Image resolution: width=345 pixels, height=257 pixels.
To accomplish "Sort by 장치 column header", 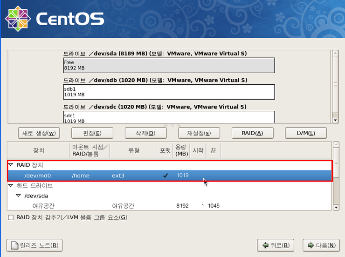I will click(38, 150).
